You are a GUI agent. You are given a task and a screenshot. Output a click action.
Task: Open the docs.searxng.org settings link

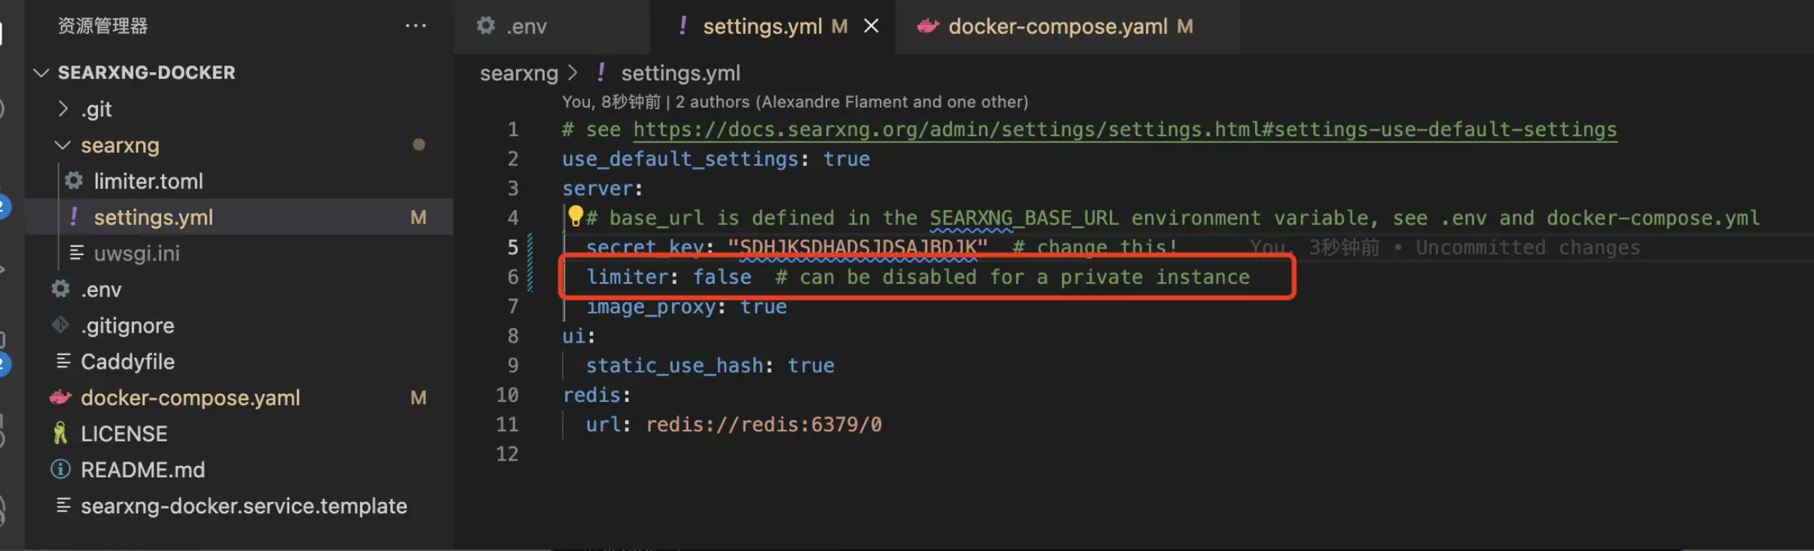click(1124, 129)
